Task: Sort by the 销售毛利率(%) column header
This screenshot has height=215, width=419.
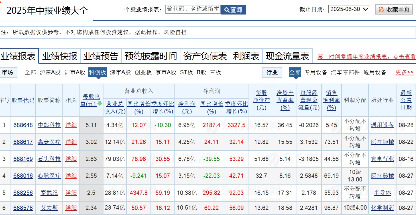Action: pos(331,100)
